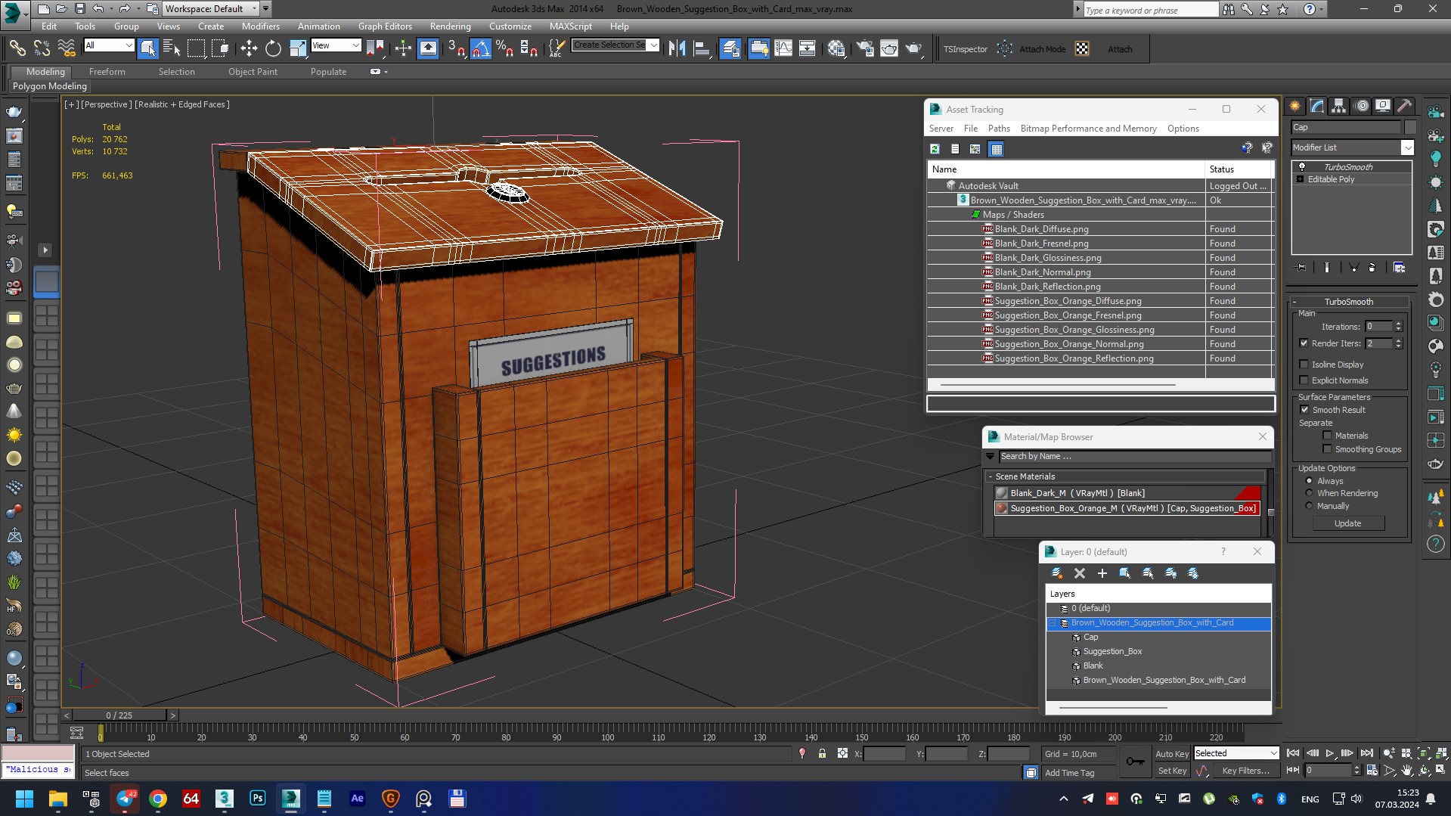Open Select by Name list tool

coord(172,49)
